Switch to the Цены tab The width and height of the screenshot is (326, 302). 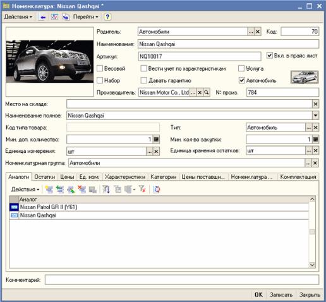coord(67,177)
